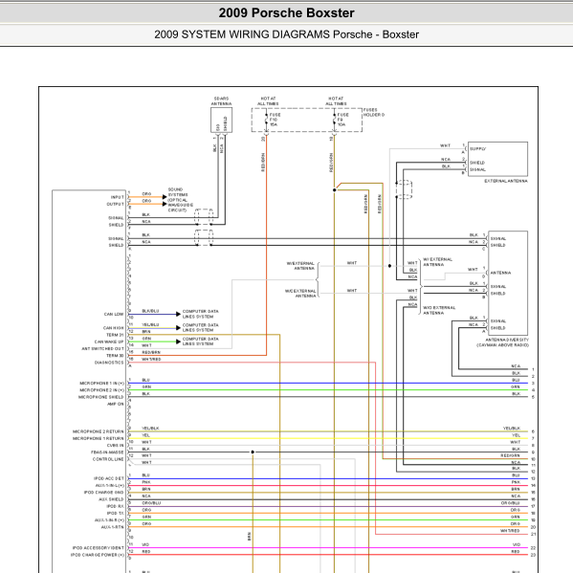573x573 pixels.
Task: Click the Fuse F10 15A symbol
Action: tap(266, 120)
